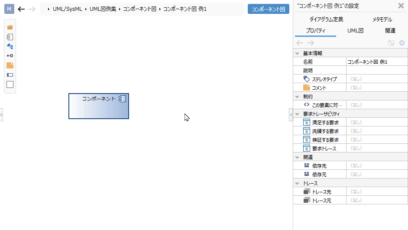Collapse the 基本情報 section
Viewport: 408px width, 230px height.
click(297, 53)
